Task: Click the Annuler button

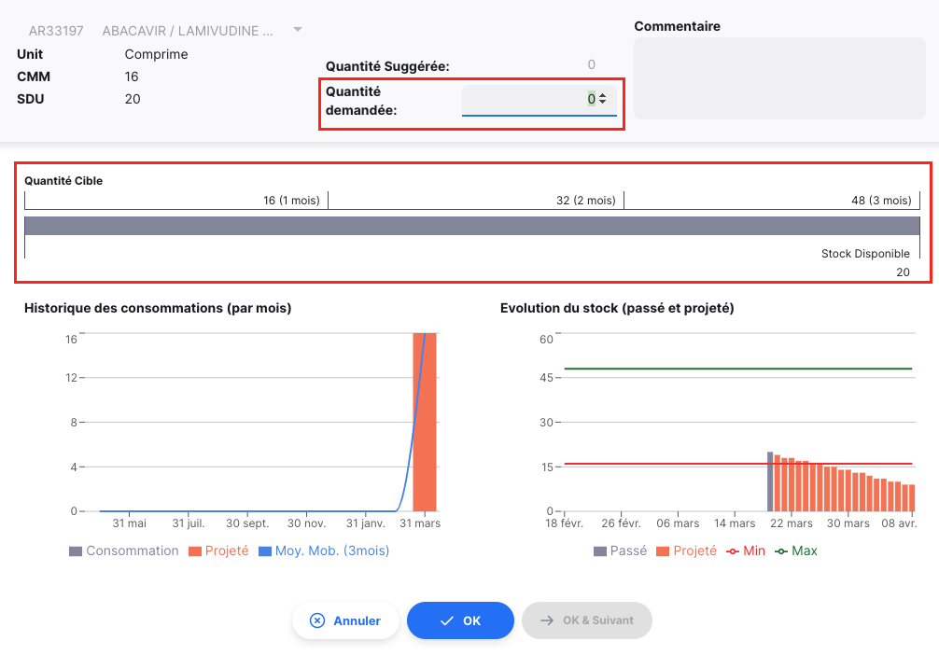Action: coord(345,620)
